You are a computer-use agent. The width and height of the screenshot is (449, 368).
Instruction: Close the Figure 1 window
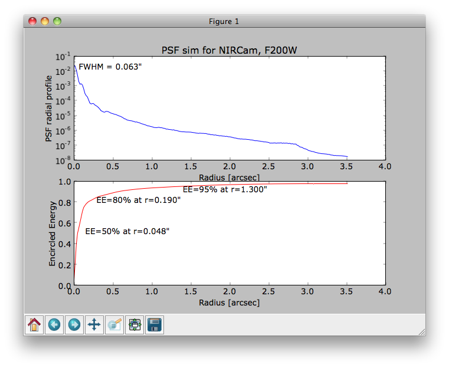coord(32,21)
